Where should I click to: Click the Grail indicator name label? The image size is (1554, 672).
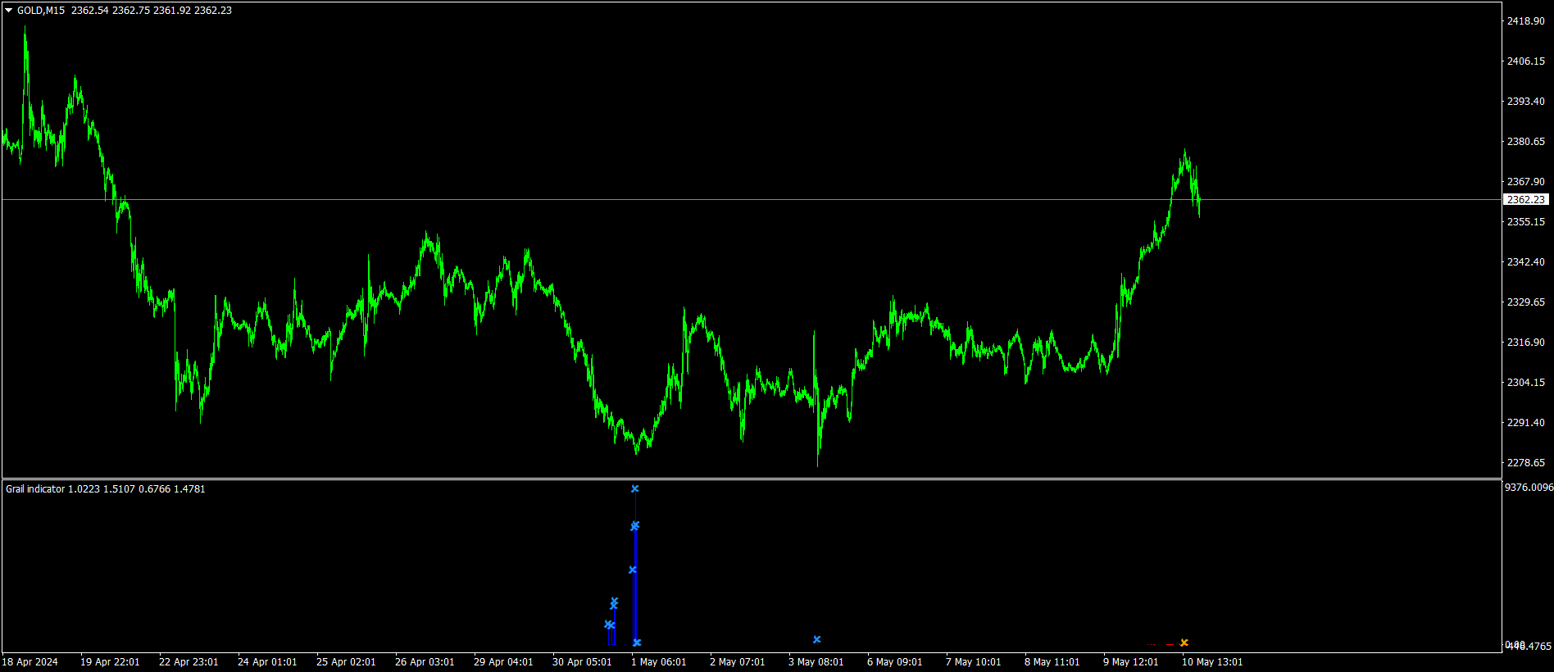pos(35,489)
